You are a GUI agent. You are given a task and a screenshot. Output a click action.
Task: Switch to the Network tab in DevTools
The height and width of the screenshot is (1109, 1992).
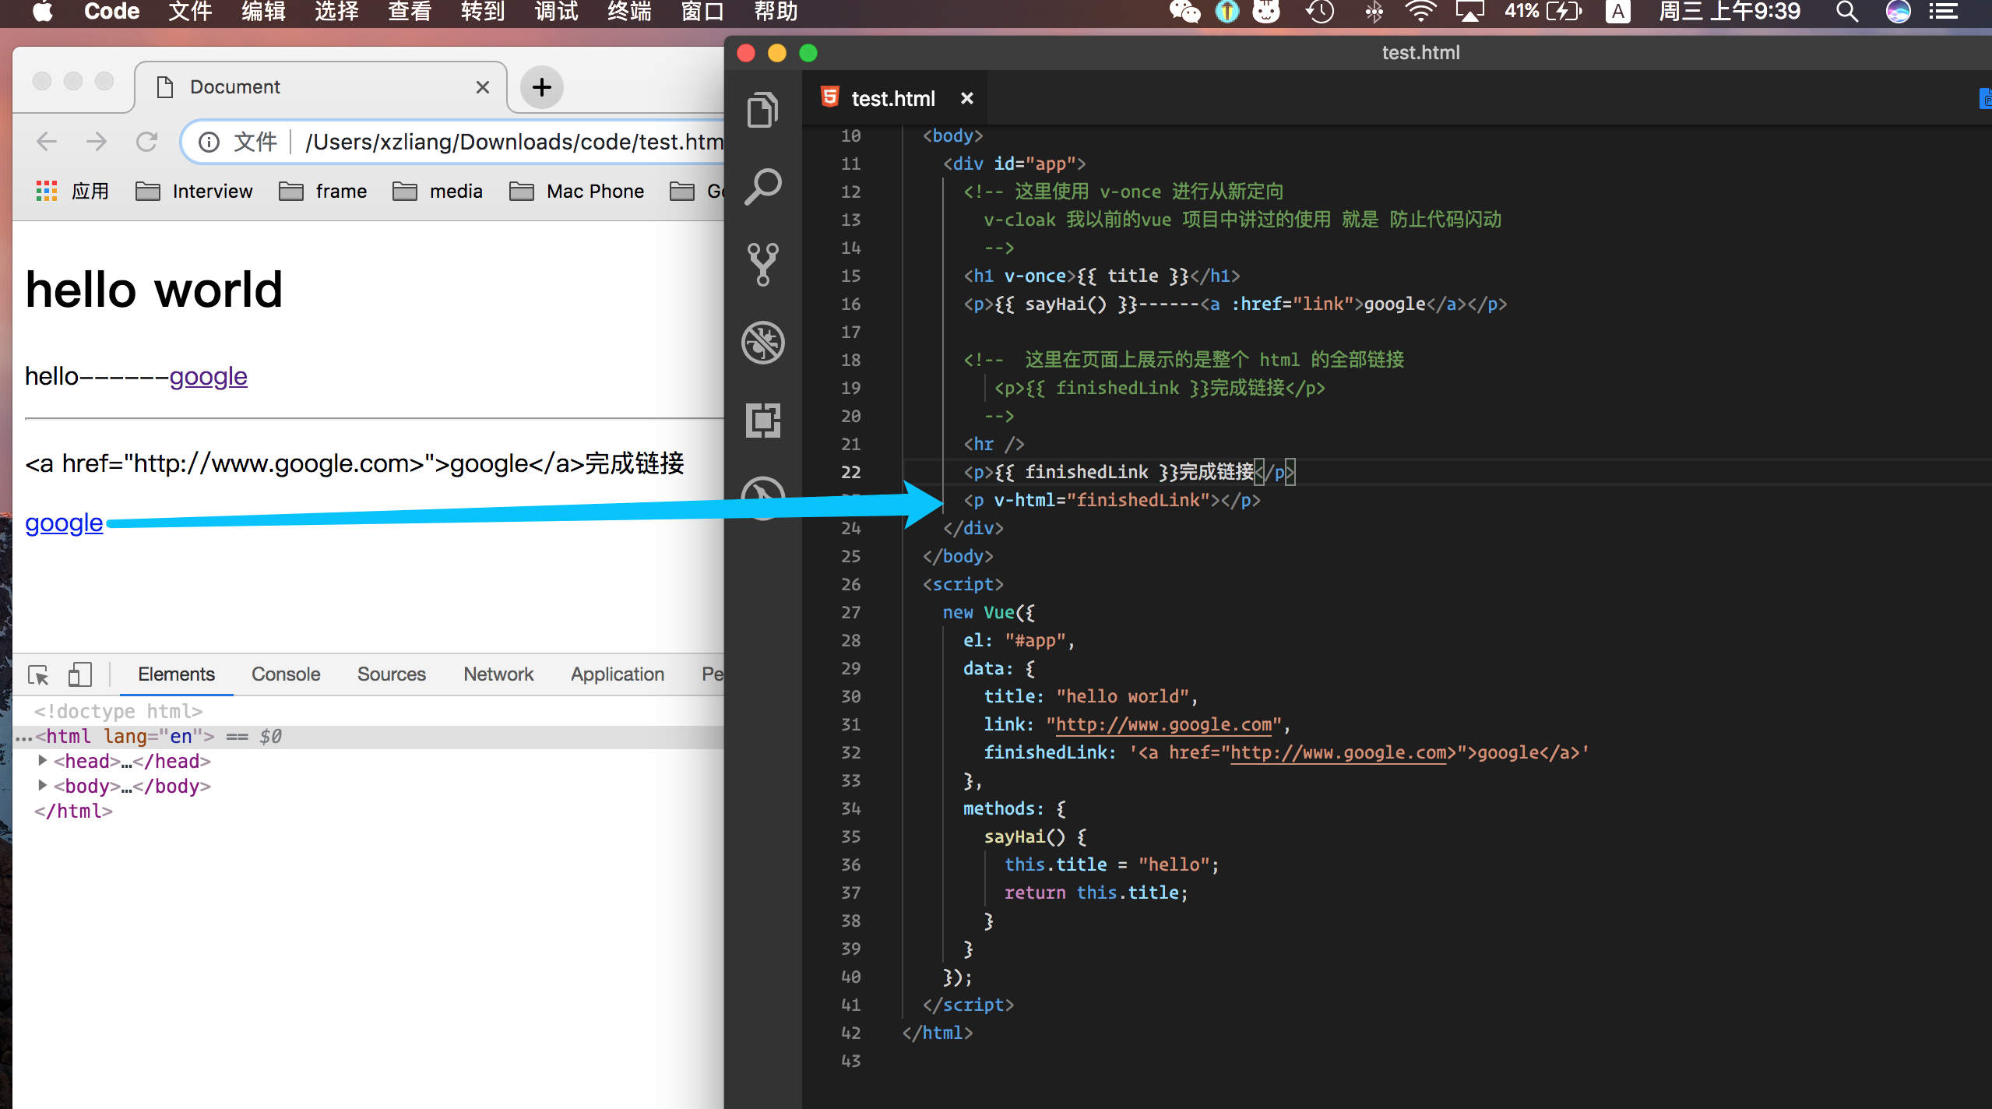(x=498, y=674)
